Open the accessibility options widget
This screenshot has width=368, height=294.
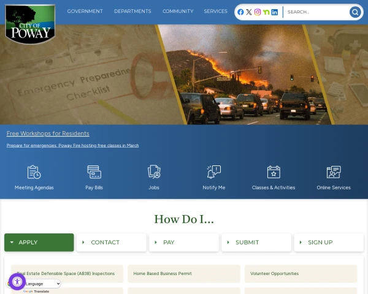[17, 282]
